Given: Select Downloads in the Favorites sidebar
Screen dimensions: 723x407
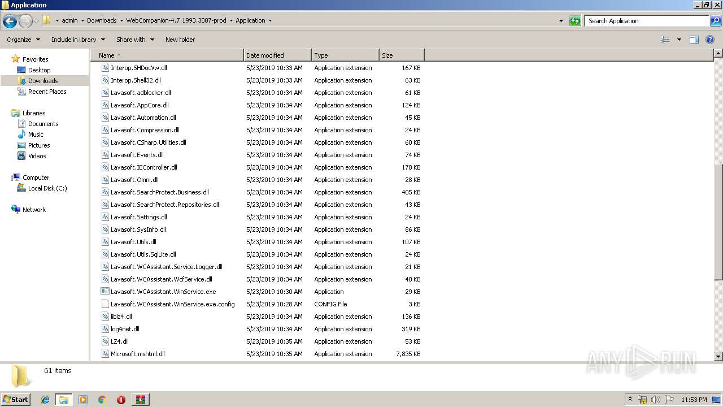Looking at the screenshot, I should coord(43,81).
